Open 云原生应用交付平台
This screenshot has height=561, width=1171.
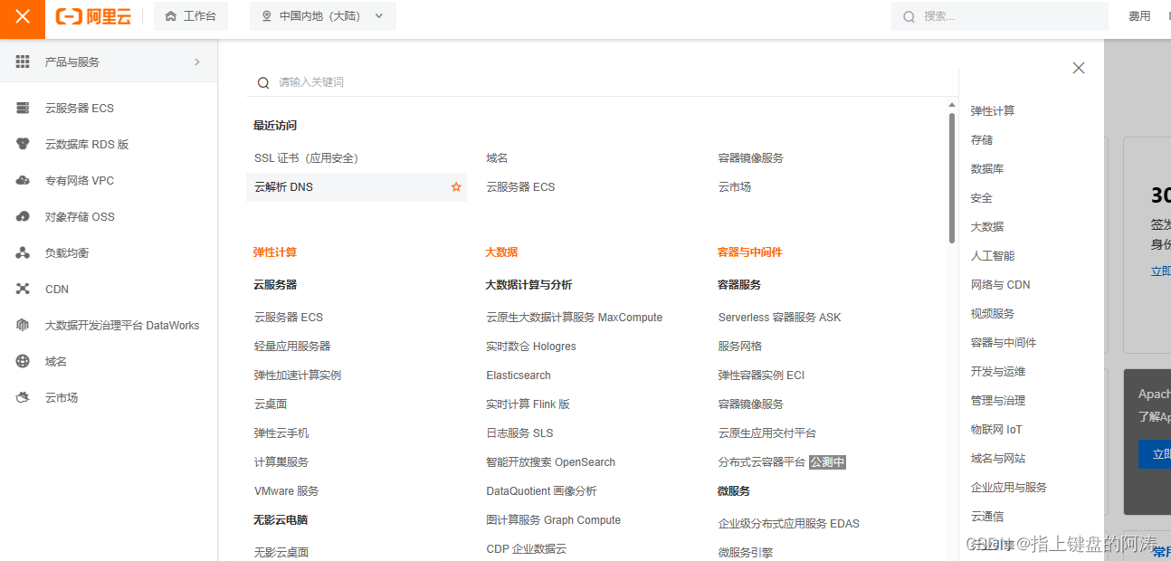(x=767, y=433)
